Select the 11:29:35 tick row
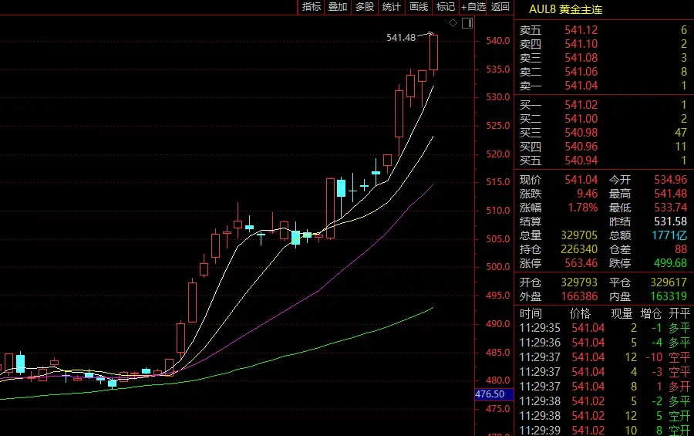 (604, 328)
